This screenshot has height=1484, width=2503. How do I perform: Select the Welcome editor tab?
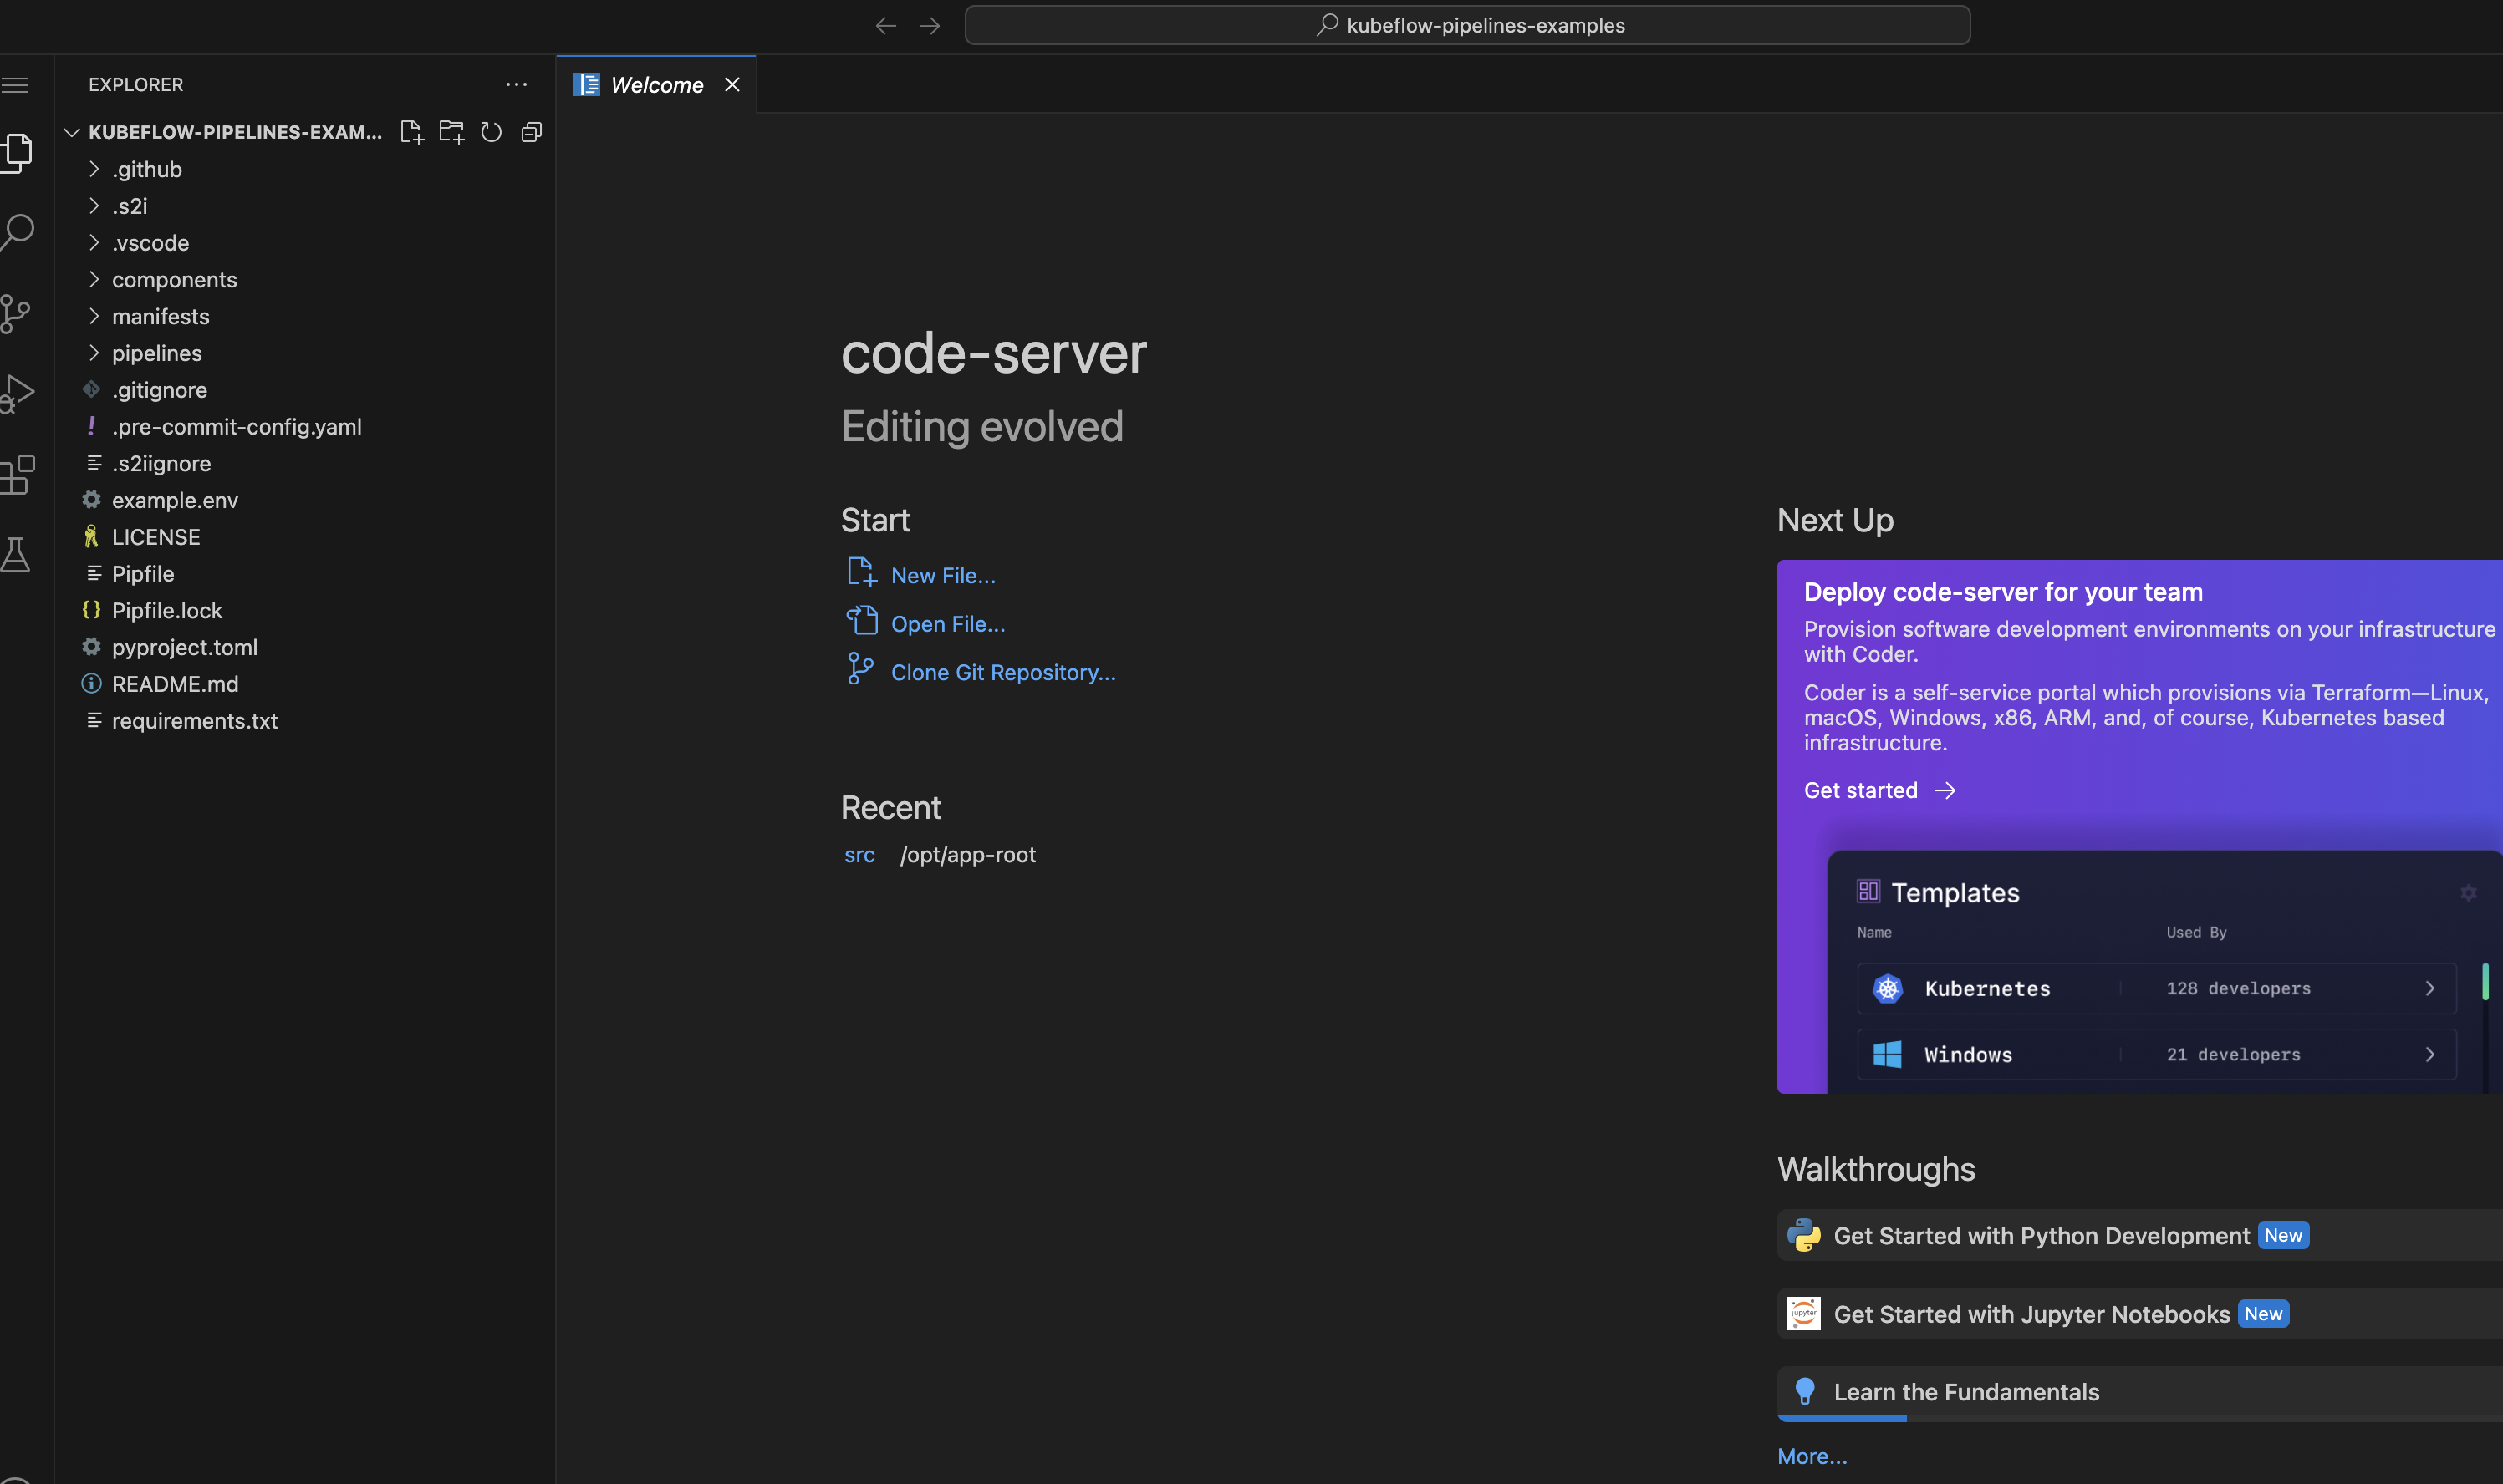click(656, 85)
